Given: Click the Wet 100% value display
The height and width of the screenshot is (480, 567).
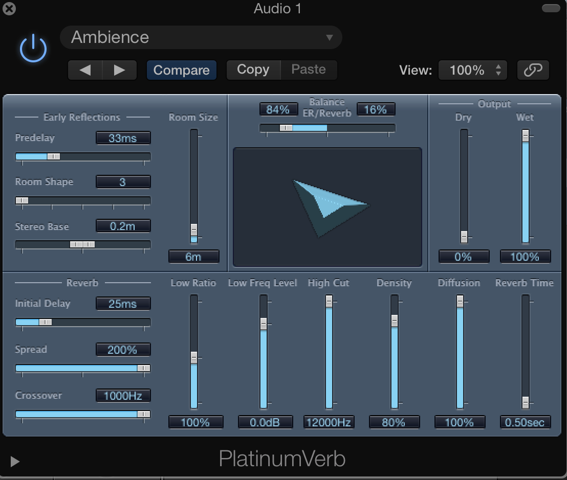Looking at the screenshot, I should [x=525, y=257].
